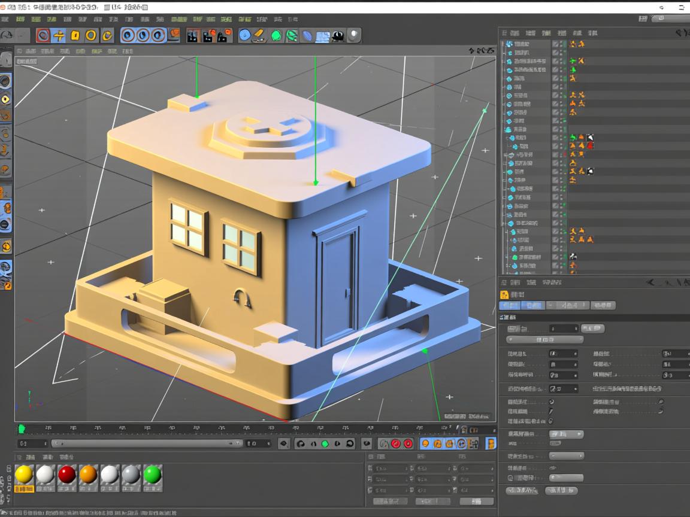Select the yellow pen spline tool
The width and height of the screenshot is (690, 517).
tap(260, 35)
